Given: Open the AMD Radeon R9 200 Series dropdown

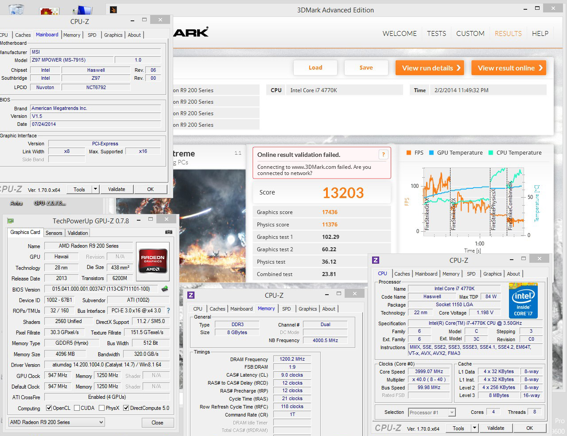Looking at the screenshot, I should point(56,422).
